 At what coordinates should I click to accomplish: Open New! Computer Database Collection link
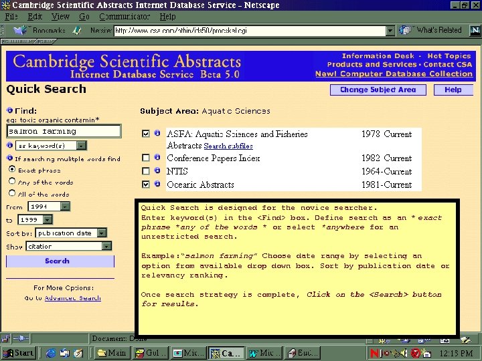(x=394, y=74)
